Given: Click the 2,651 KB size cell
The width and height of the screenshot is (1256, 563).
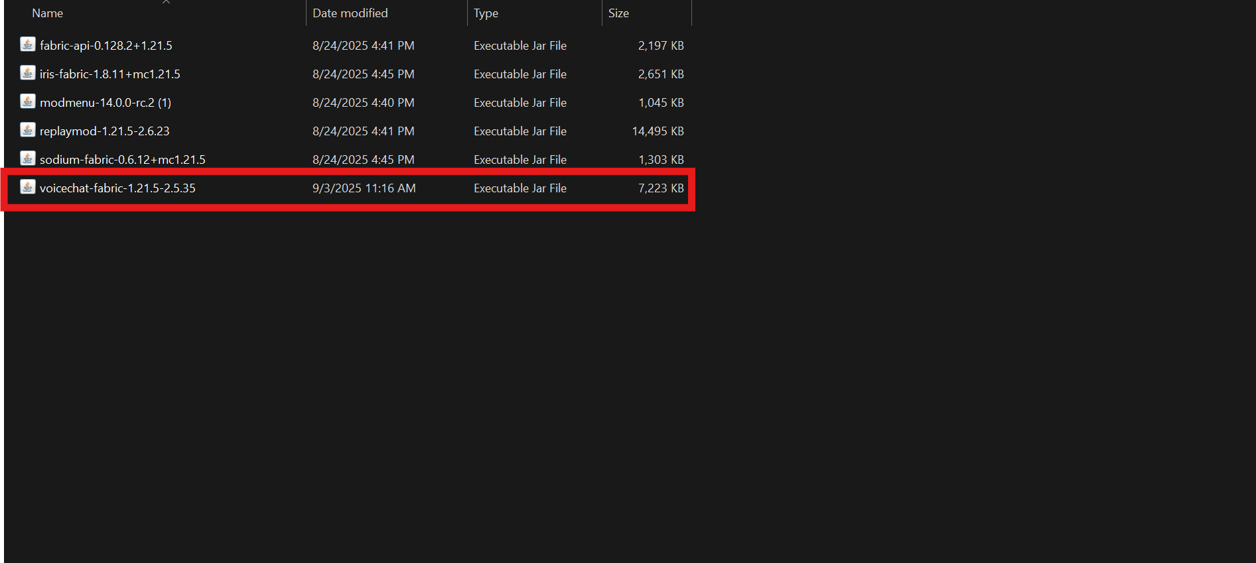Looking at the screenshot, I should [661, 74].
